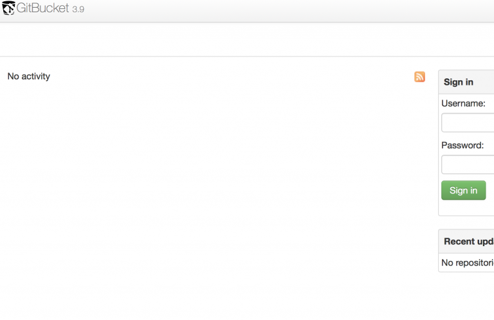Image resolution: width=494 pixels, height=320 pixels.
Task: Select the Username: label
Action: tap(463, 103)
